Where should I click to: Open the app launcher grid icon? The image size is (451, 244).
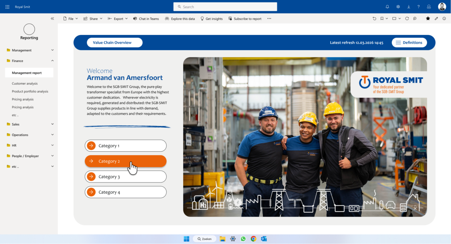(x=8, y=7)
